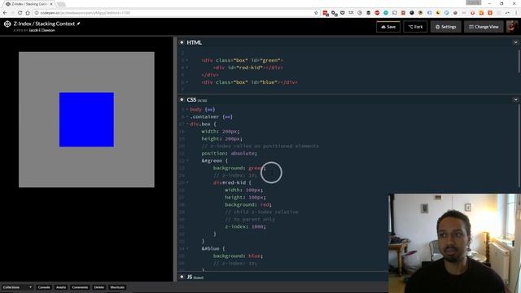
Task: Click the Delete button in footer
Action: 99,287
